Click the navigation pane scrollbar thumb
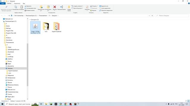 (x=28, y=65)
